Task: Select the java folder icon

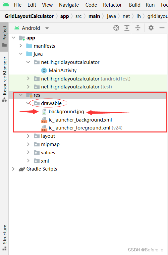Action: point(29,54)
